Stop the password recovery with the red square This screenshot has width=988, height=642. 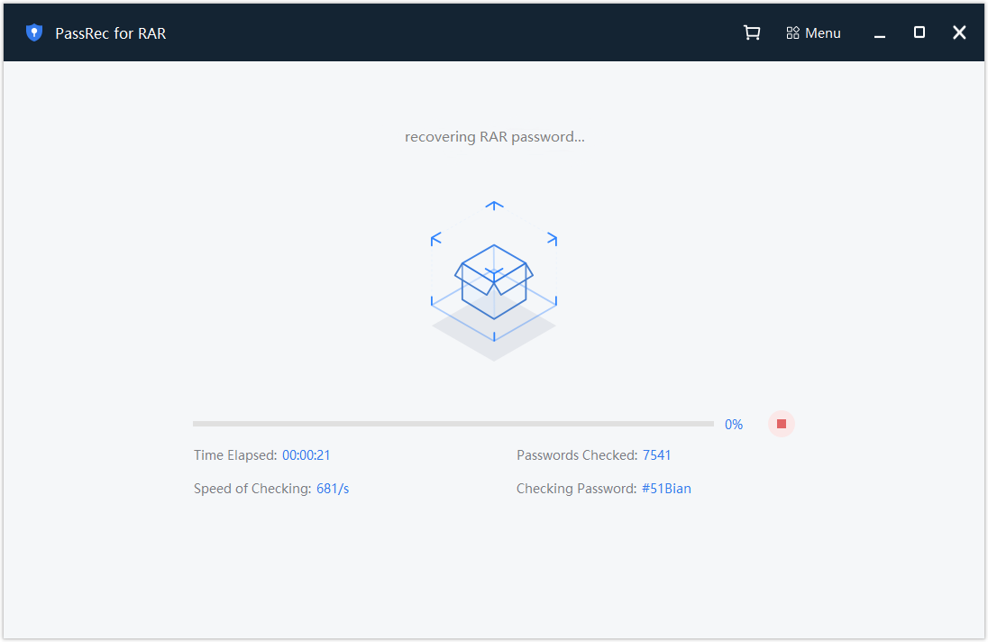pos(782,424)
